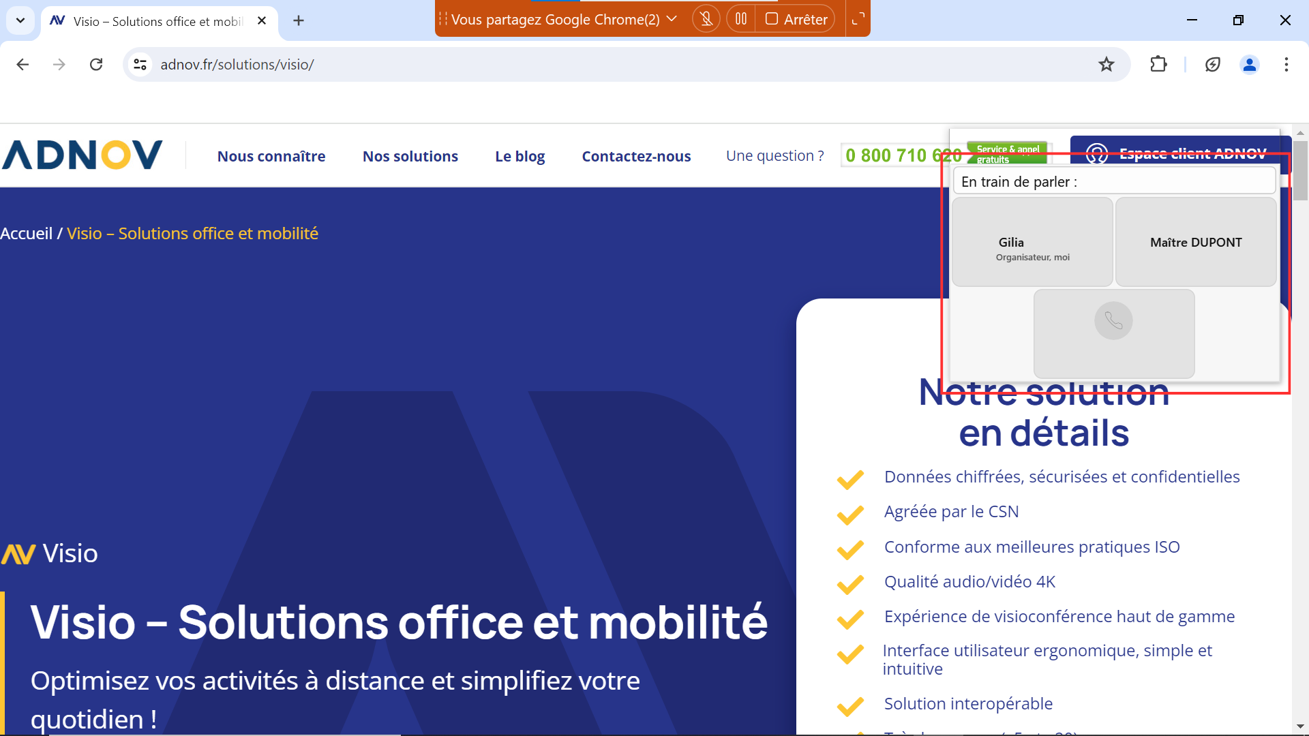Select the Maître DUPONT participant tile
1309x736 pixels.
click(1196, 242)
